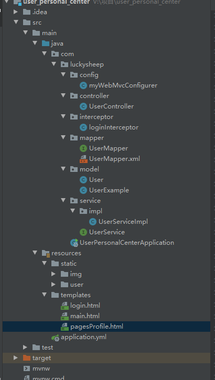Click the application.yml Spring config icon

pyautogui.click(x=55, y=338)
